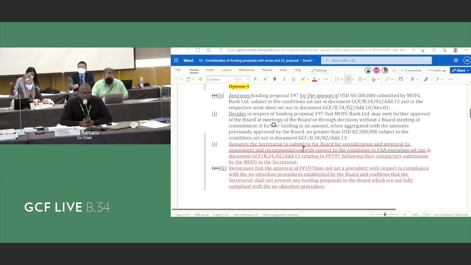This screenshot has height=265, width=471.
Task: Select the Format Painter brush
Action: point(200,79)
